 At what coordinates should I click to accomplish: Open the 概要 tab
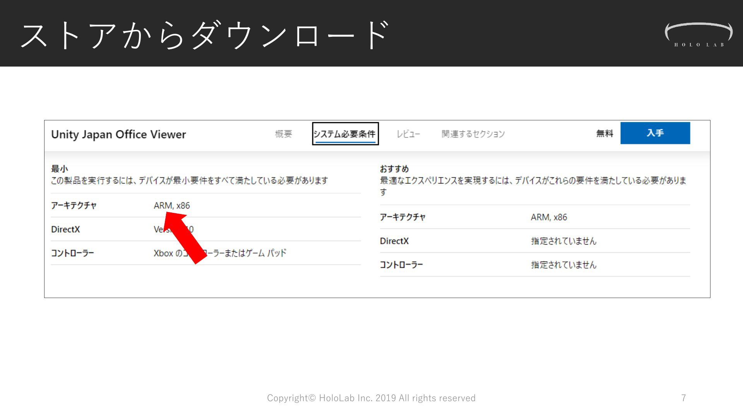point(283,134)
